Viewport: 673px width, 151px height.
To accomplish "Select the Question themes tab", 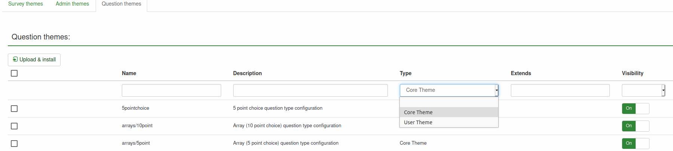I will pyautogui.click(x=121, y=4).
